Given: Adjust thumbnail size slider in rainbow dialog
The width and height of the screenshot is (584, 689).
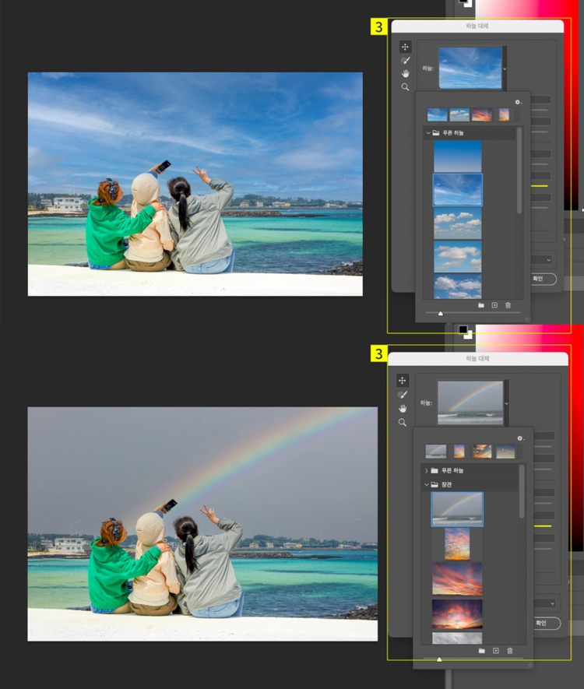Looking at the screenshot, I should [439, 659].
